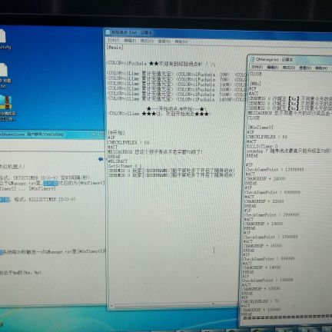Click the CheckGamePoint > 2999999 line
The height and width of the screenshot is (332, 332).
point(271,214)
